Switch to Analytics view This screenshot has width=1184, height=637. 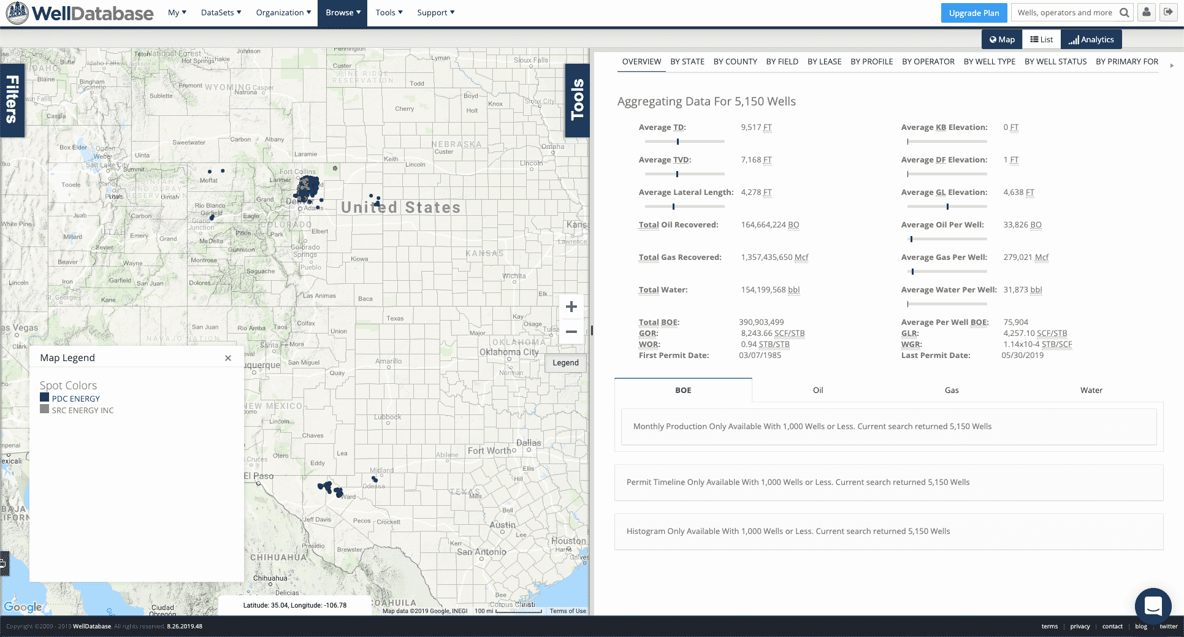(x=1091, y=39)
